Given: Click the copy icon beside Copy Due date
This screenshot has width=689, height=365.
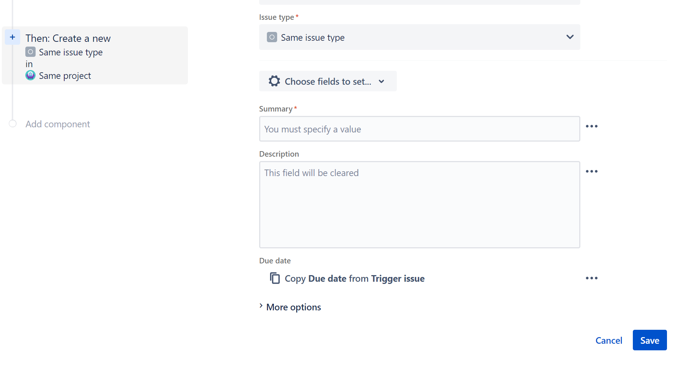Looking at the screenshot, I should coord(275,278).
